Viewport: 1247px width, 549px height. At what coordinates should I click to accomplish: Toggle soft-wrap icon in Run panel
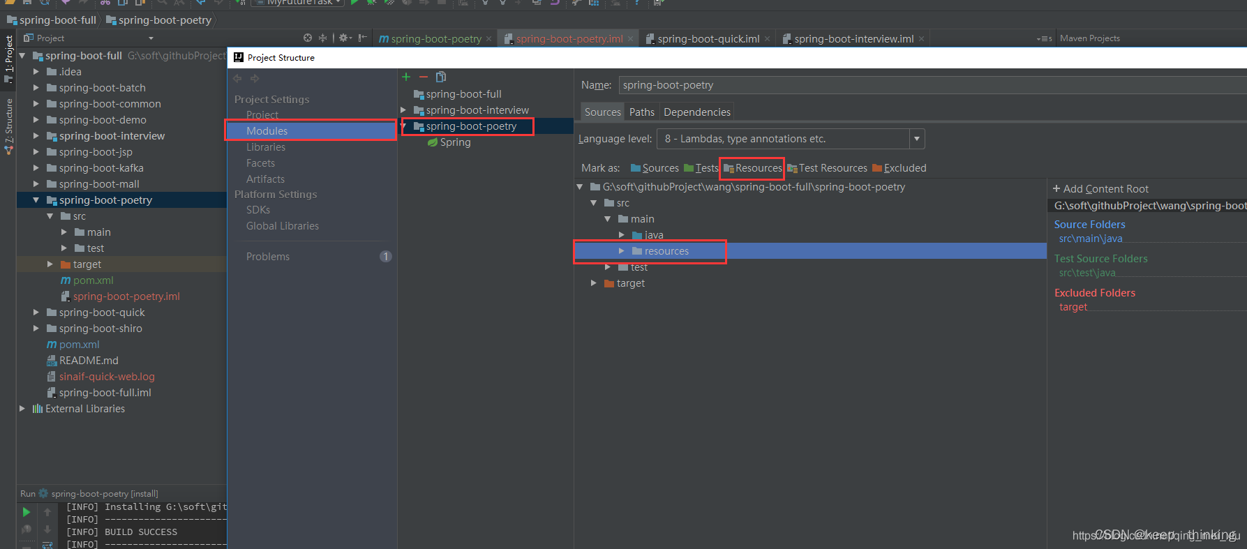click(47, 545)
